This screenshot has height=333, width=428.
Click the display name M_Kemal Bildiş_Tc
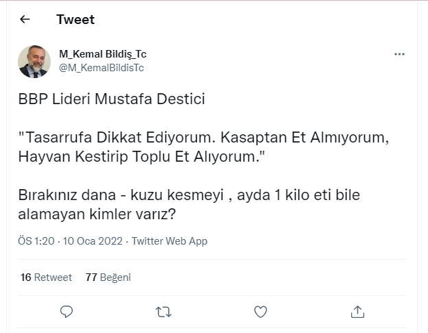tap(103, 54)
